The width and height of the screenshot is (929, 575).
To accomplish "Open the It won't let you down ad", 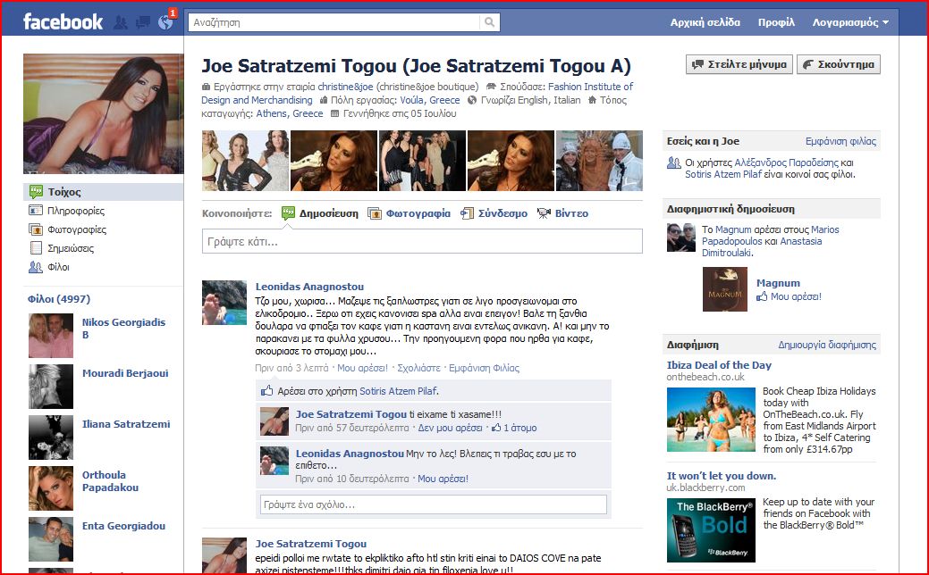I will (x=721, y=476).
